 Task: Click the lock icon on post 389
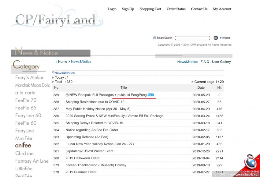coord(67,95)
